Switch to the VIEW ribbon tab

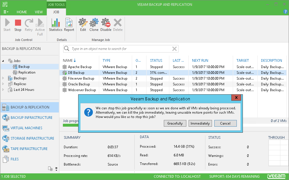tap(39, 12)
